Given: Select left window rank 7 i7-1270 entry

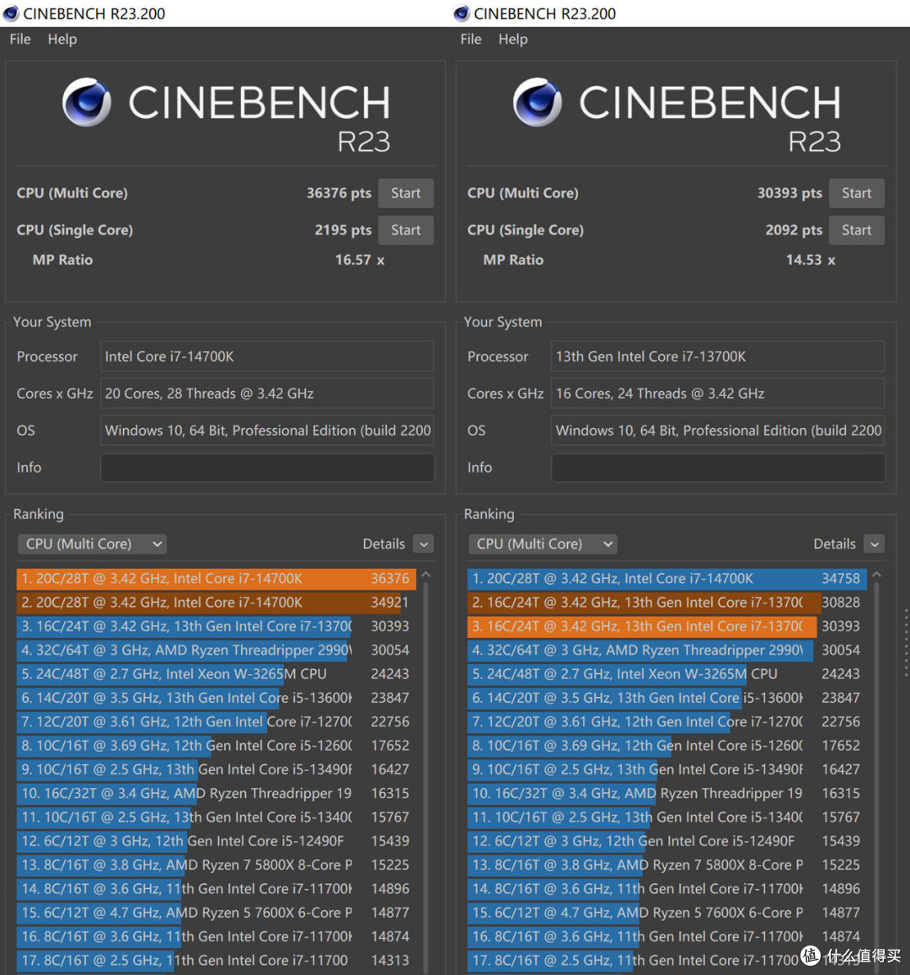Looking at the screenshot, I should [x=216, y=722].
